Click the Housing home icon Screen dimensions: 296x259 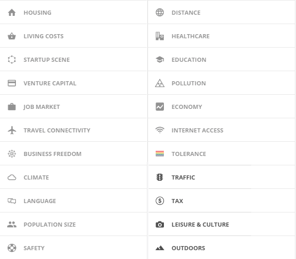(x=12, y=12)
